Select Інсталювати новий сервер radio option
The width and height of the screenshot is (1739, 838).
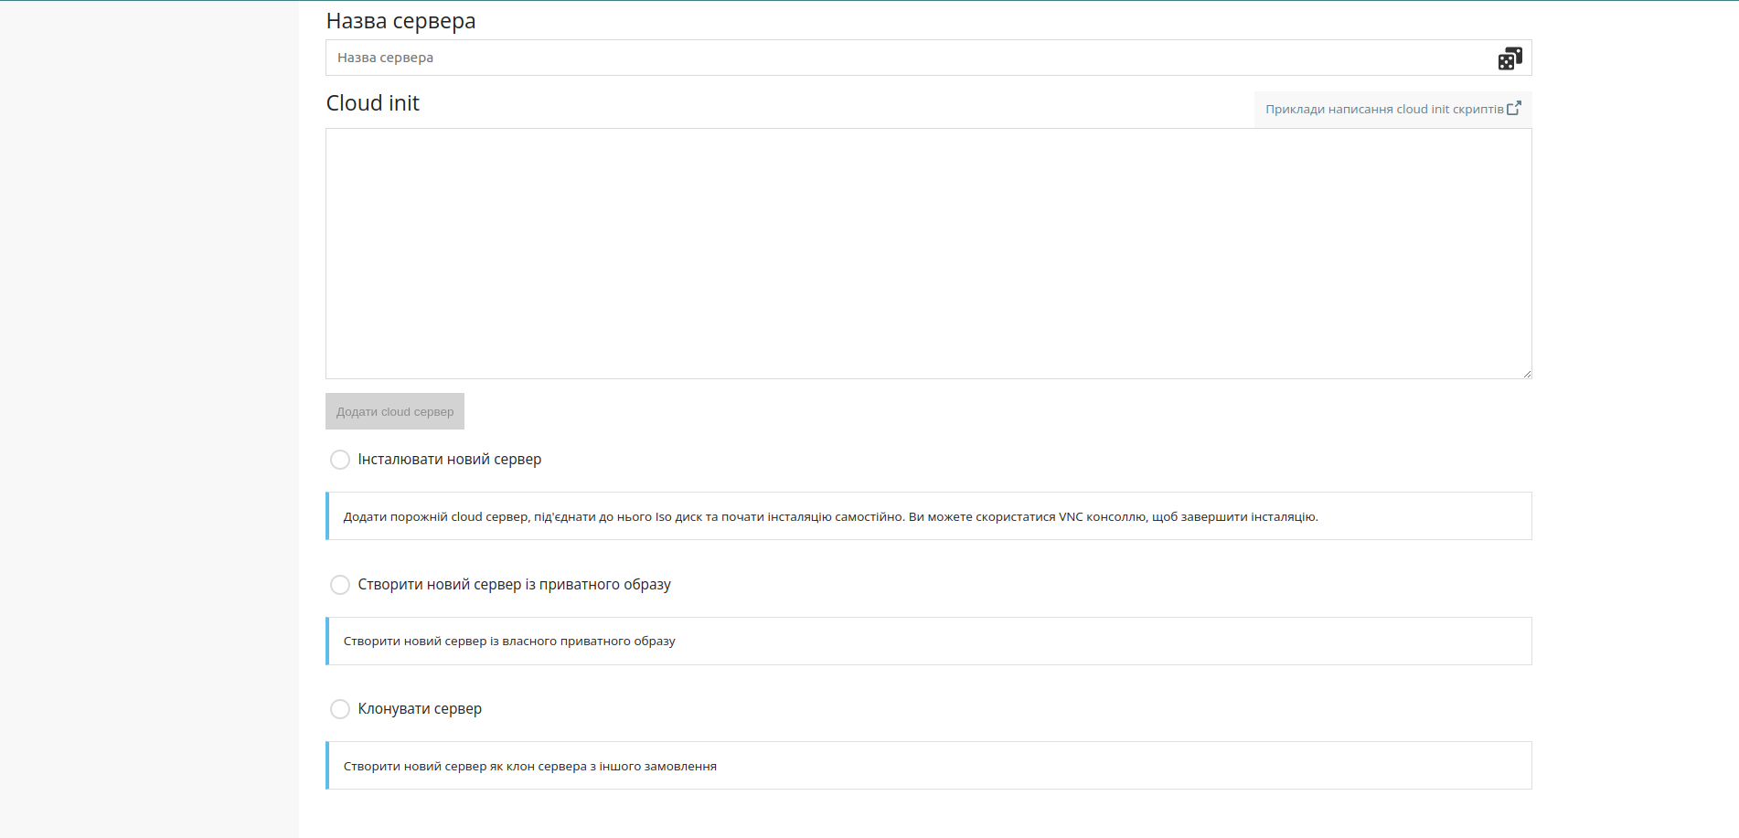click(x=340, y=460)
